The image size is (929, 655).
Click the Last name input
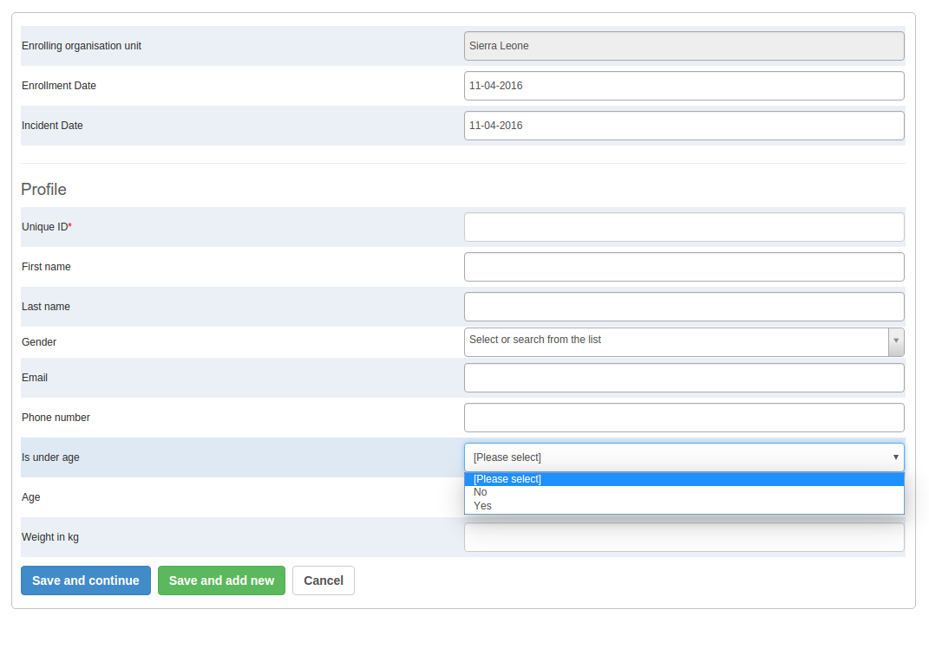pyautogui.click(x=684, y=307)
